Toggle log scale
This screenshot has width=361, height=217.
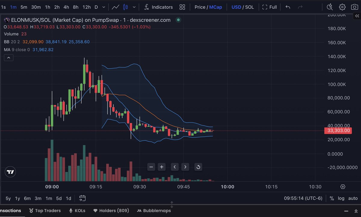click(x=341, y=198)
